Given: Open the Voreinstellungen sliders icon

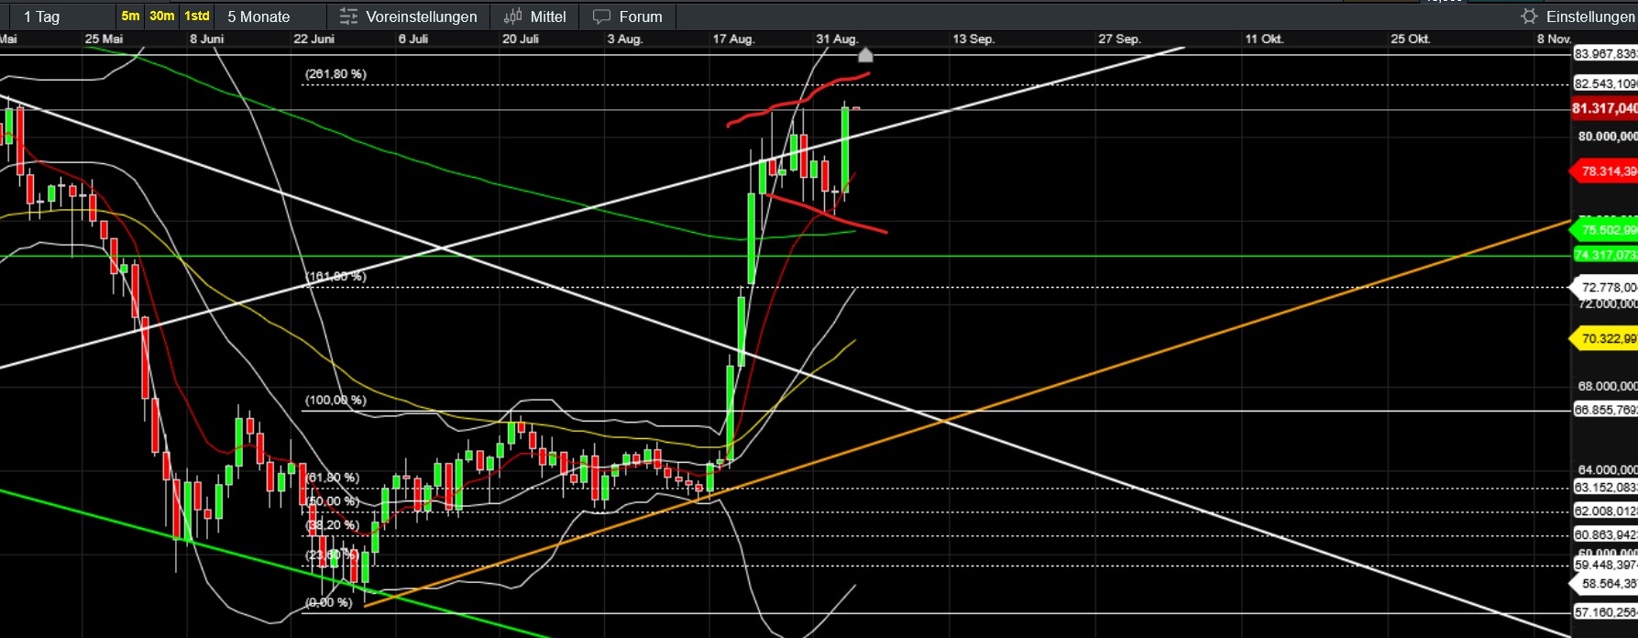Looking at the screenshot, I should [x=348, y=16].
